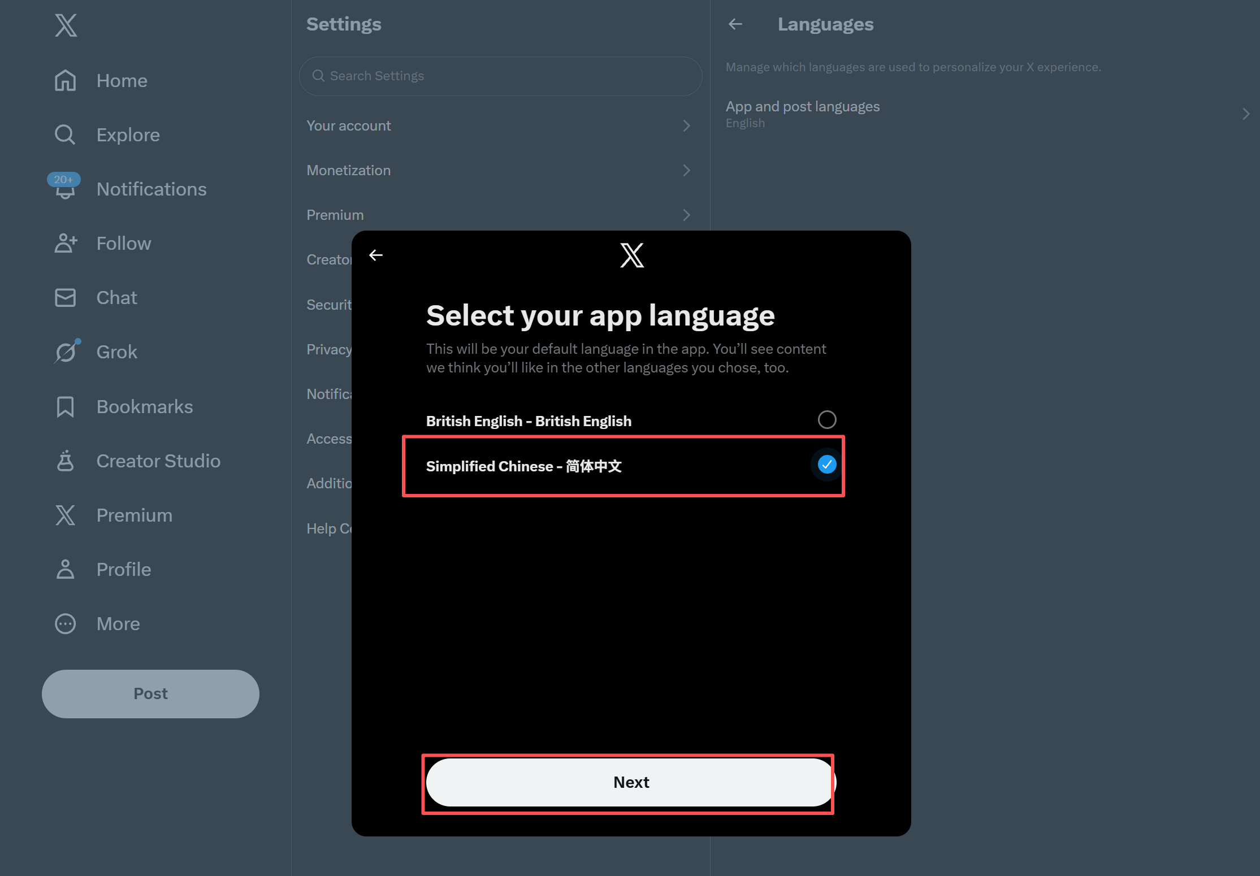1260x876 pixels.
Task: Open the Home label in sidebar
Action: (122, 81)
